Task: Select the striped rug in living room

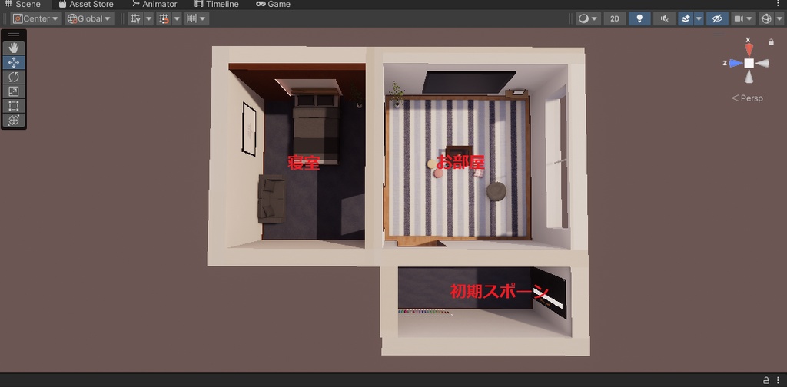Action: pyautogui.click(x=458, y=168)
